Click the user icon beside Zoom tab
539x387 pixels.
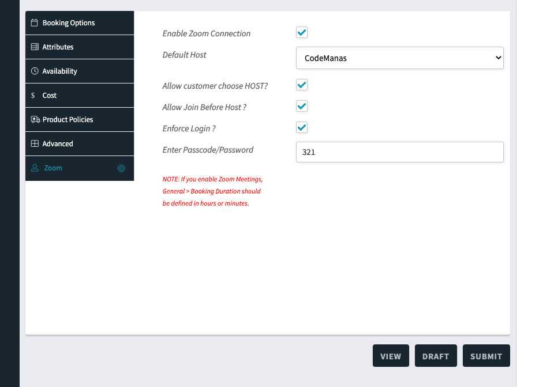(x=35, y=168)
